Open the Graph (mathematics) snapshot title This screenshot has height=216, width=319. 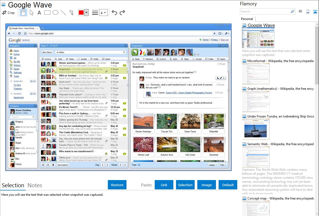click(x=280, y=89)
